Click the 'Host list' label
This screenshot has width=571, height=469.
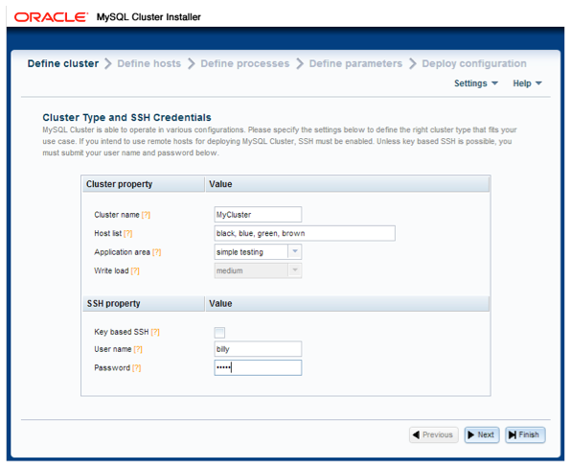pos(108,233)
